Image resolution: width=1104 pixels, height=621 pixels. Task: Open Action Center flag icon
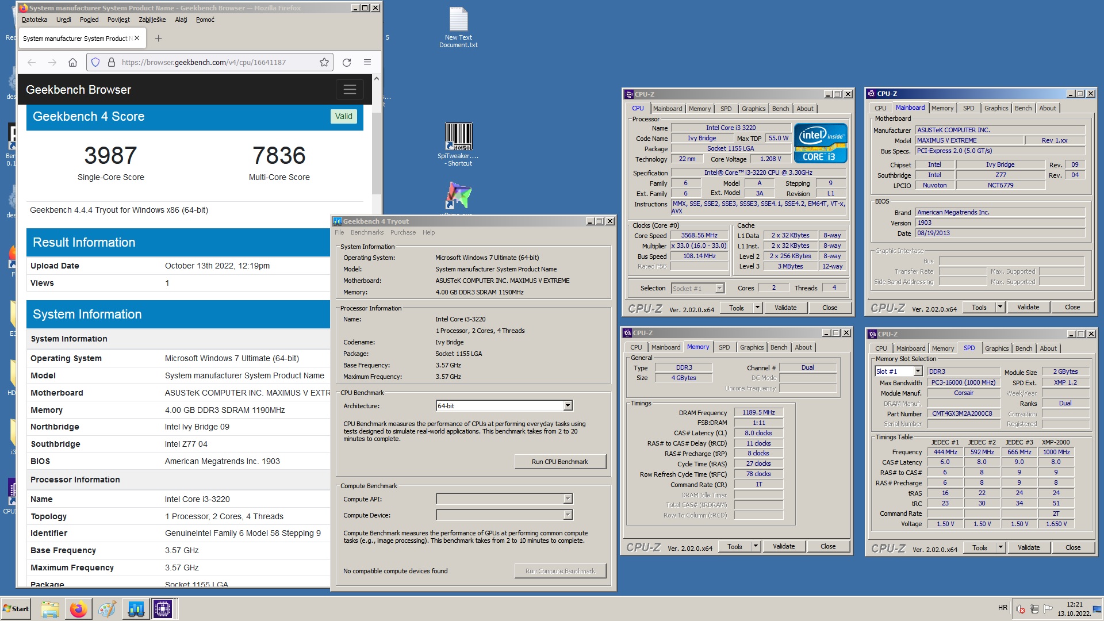(x=1048, y=608)
